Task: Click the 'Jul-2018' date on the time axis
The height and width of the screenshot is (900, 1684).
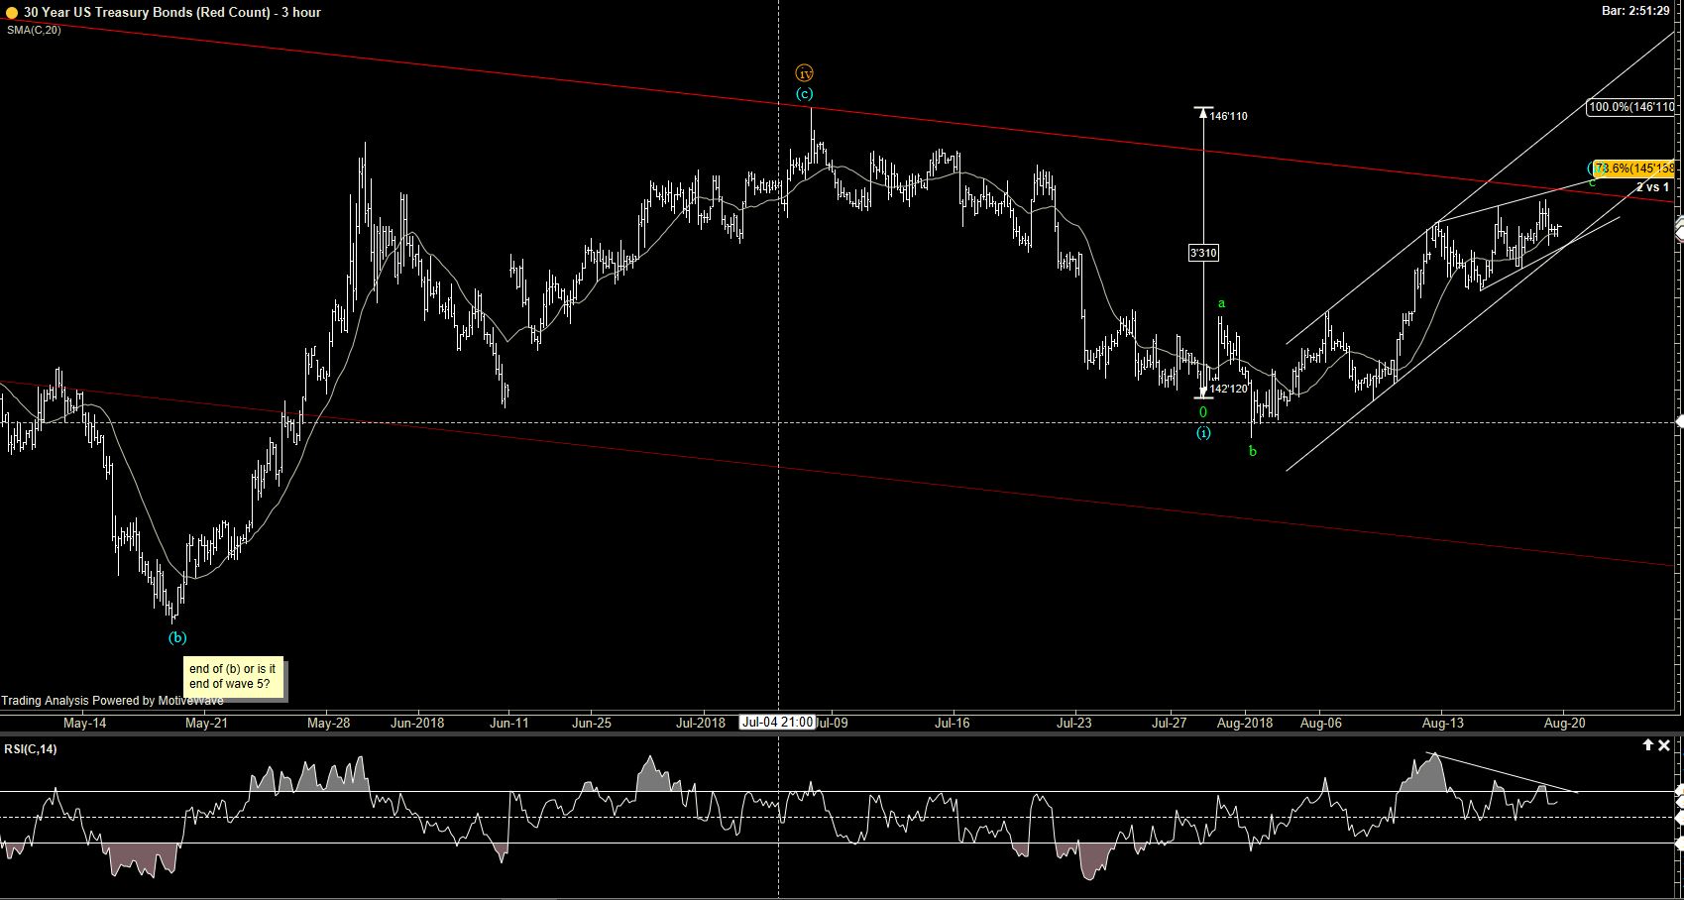Action: point(701,723)
